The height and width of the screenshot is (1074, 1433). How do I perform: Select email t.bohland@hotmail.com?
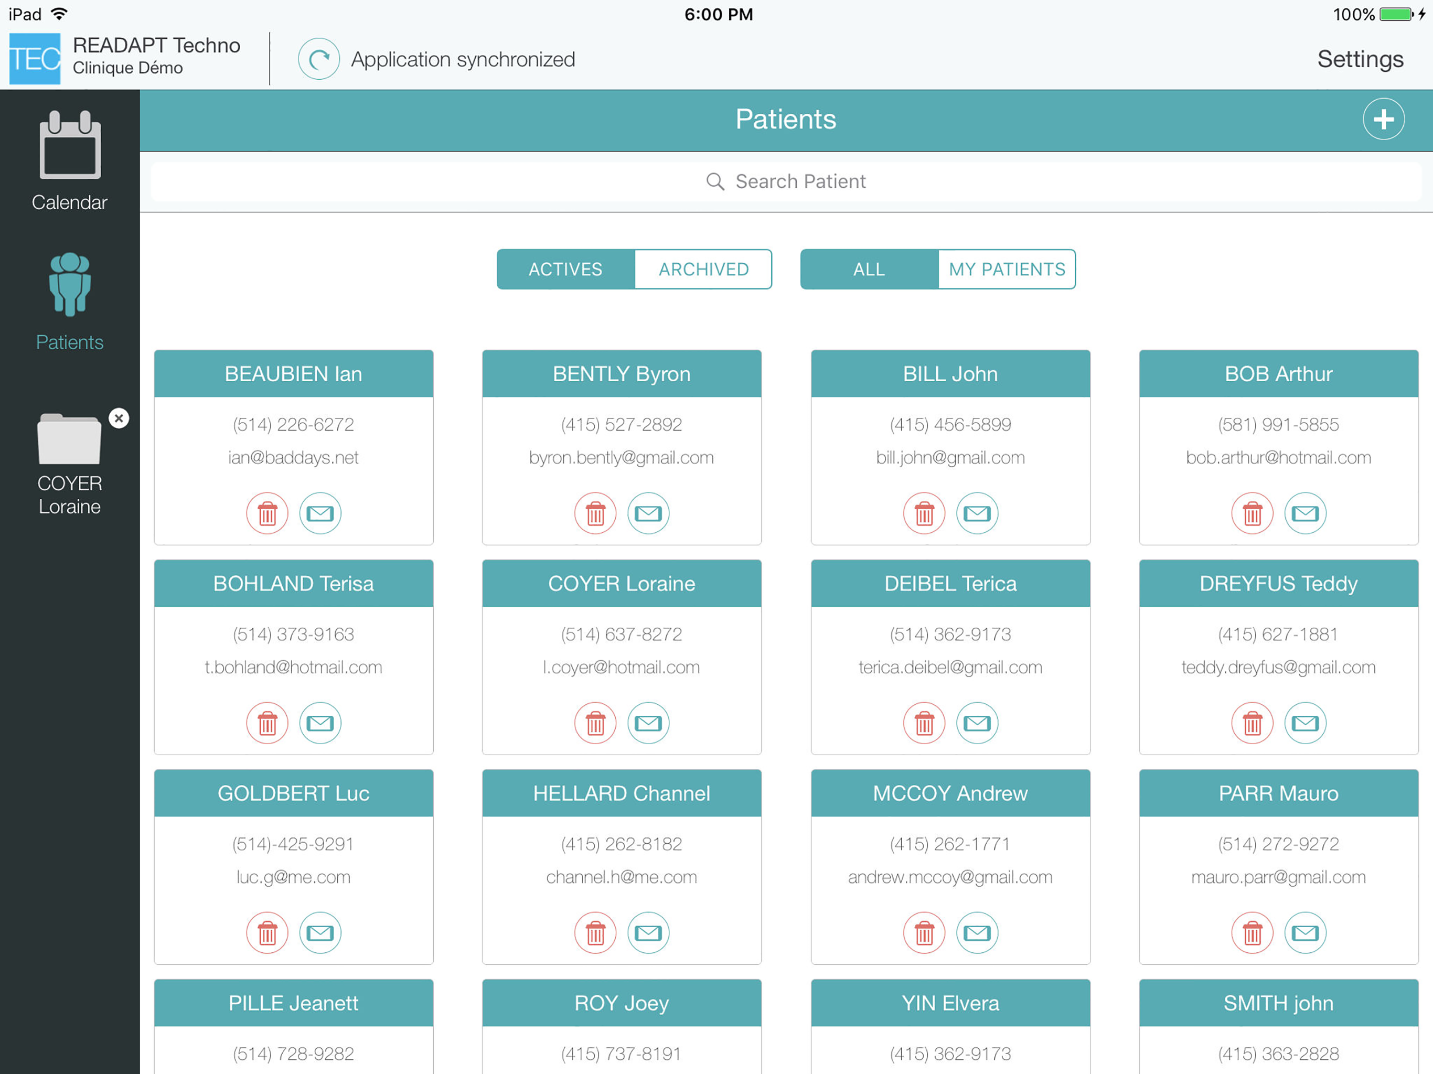coord(293,667)
